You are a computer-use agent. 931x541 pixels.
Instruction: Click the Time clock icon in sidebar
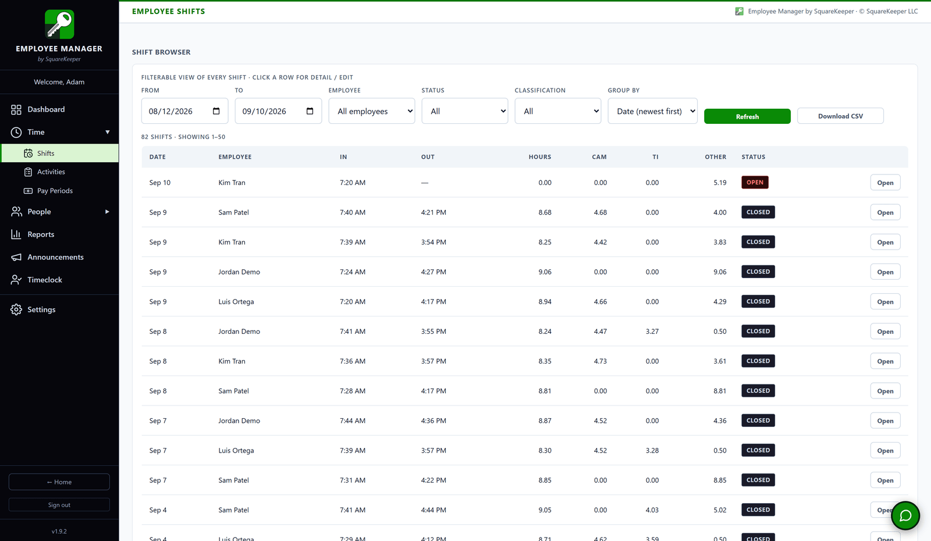16,132
